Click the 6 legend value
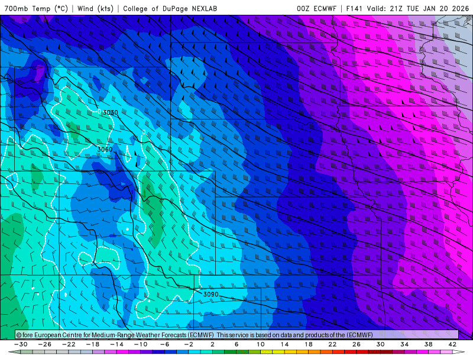473x355 pixels. (237, 344)
